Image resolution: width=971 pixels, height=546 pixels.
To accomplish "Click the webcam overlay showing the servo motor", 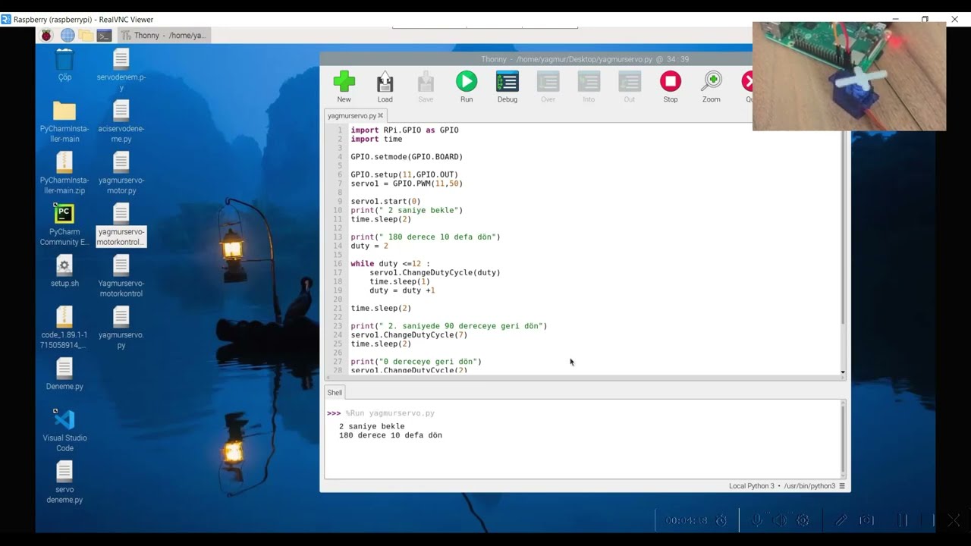I will (x=849, y=76).
